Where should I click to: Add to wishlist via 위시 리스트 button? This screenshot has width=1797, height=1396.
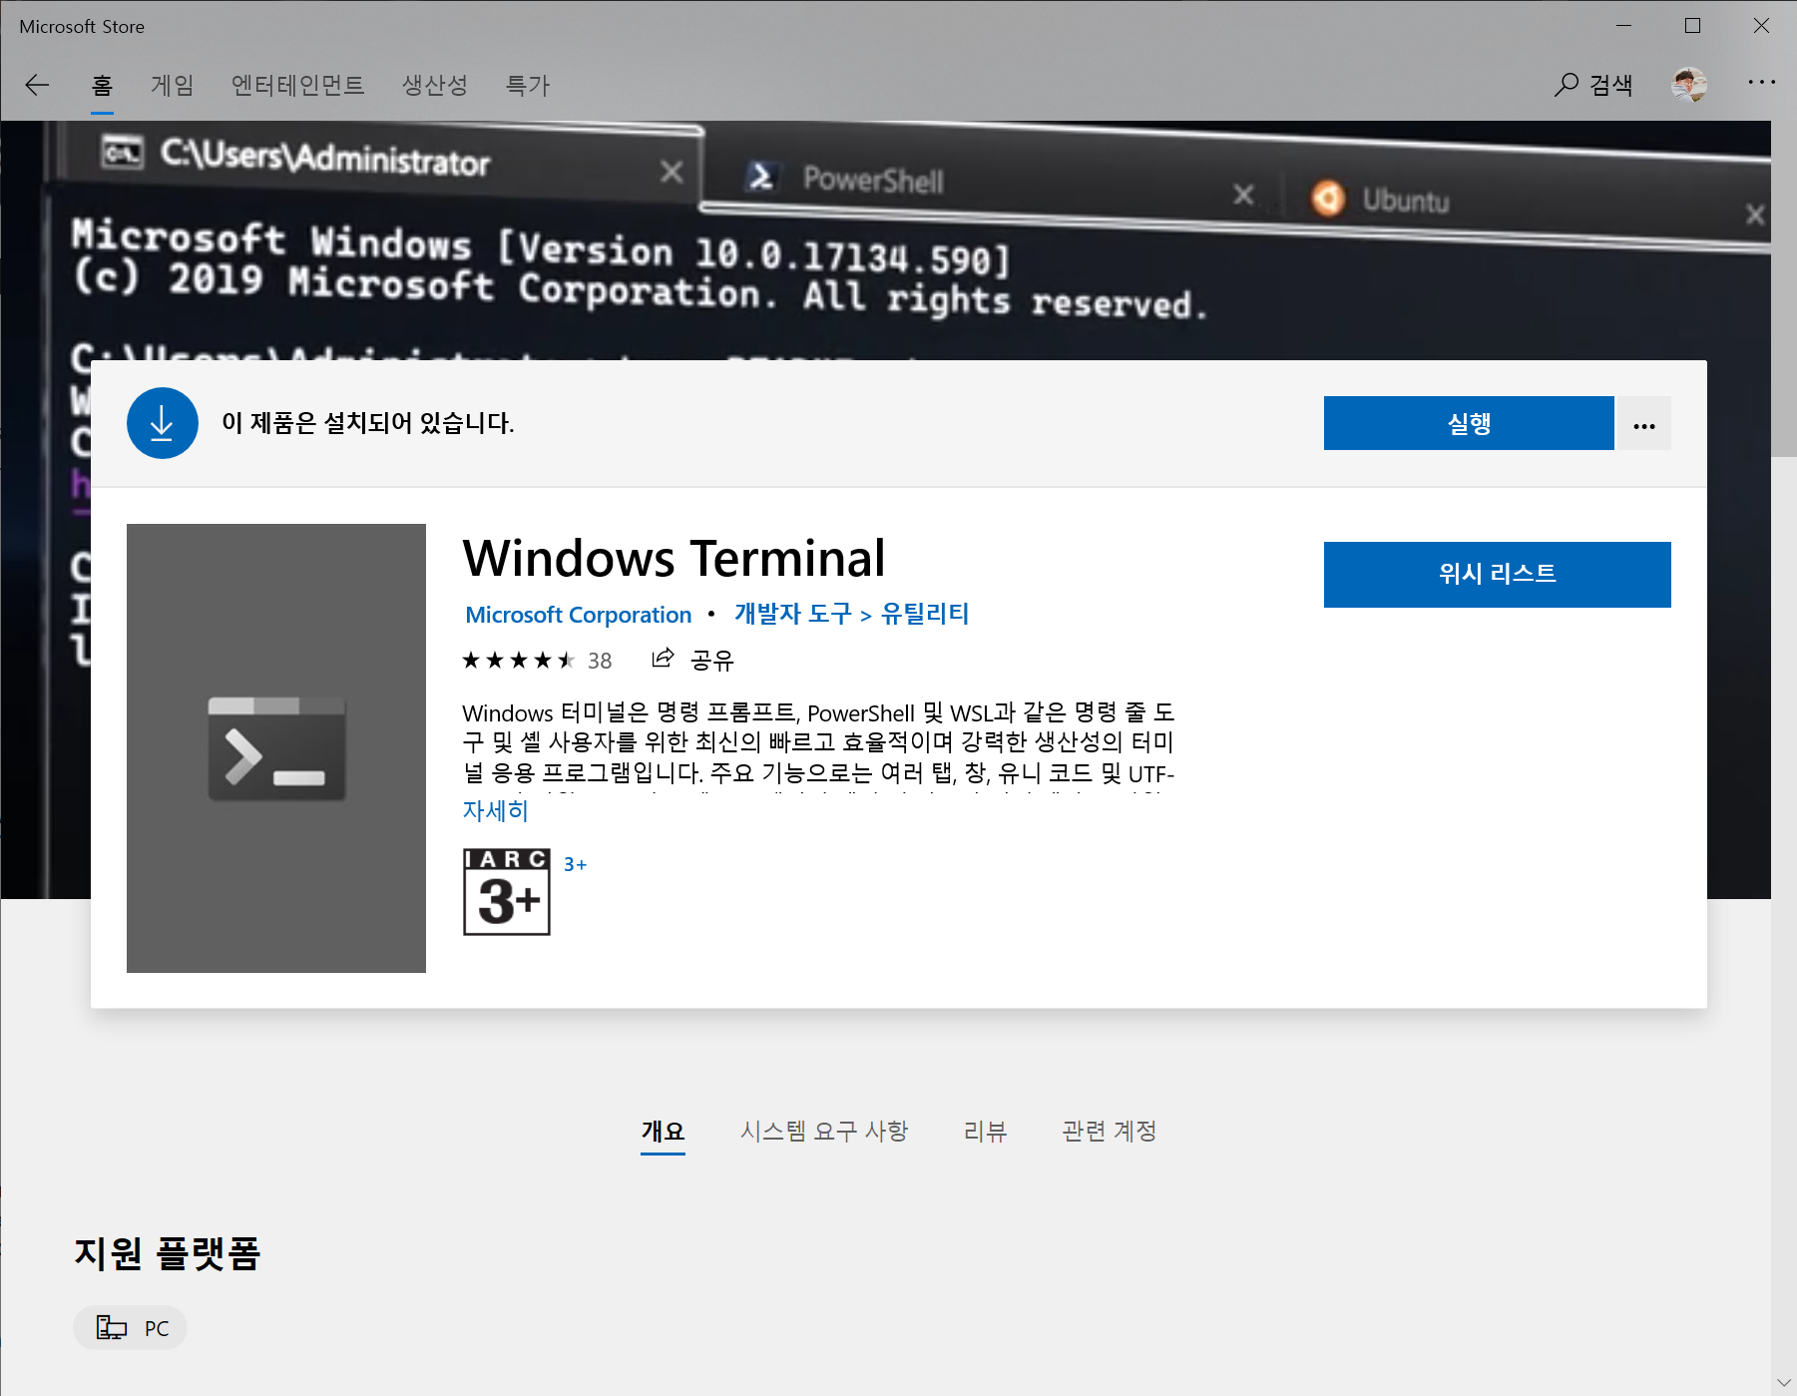coord(1496,574)
